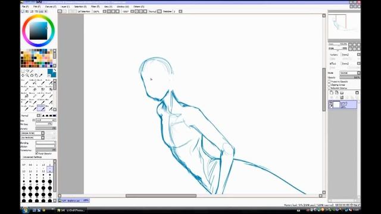The width and height of the screenshot is (381, 214).
Task: Open the Layer menu
Action: 65,7
